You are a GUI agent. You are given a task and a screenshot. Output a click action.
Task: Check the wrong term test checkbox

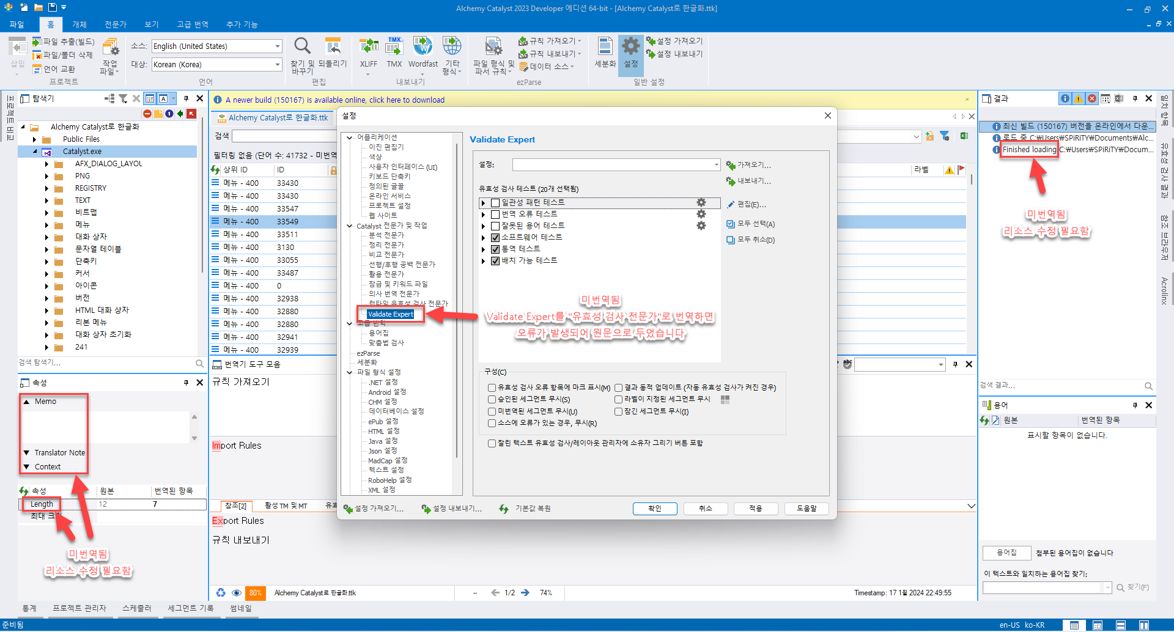click(x=495, y=226)
